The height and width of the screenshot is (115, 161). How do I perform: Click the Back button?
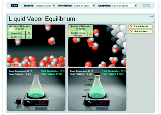pos(15,6)
